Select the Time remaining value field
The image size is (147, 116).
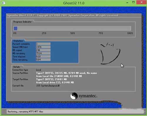click(x=43, y=59)
